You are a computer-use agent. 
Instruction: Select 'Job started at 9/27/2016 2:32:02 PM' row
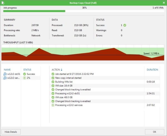click(105, 74)
